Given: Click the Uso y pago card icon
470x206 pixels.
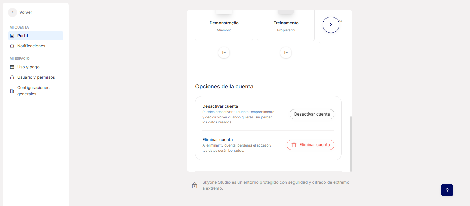Looking at the screenshot, I should point(12,67).
